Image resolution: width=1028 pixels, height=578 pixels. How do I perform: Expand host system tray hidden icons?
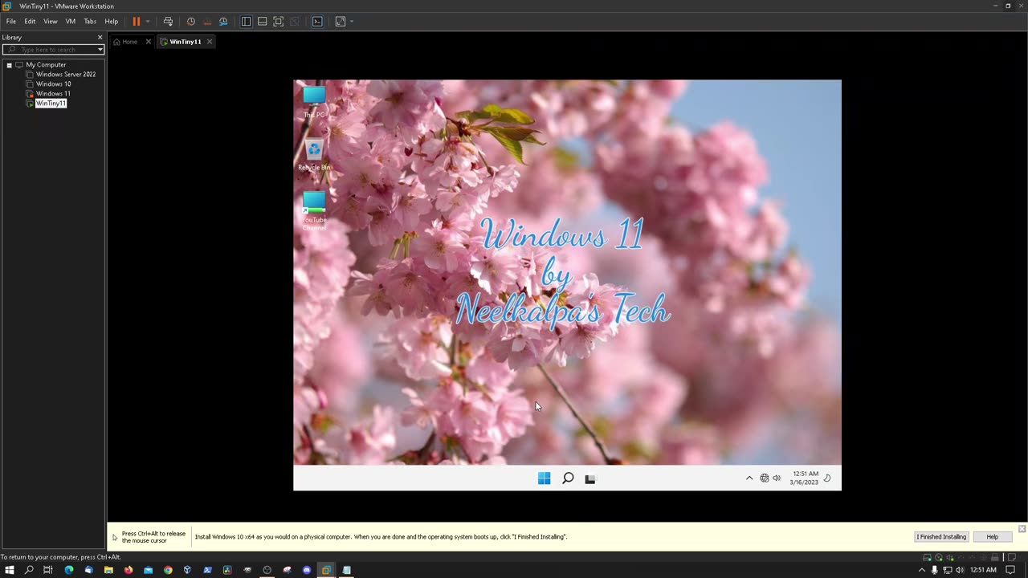coord(922,570)
